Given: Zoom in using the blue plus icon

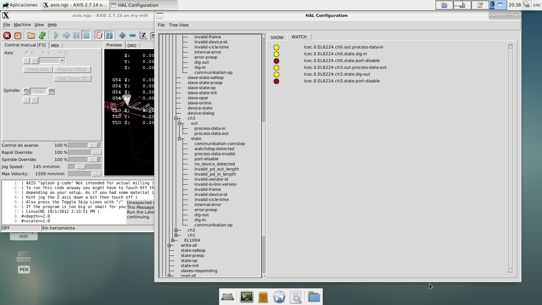Looking at the screenshot, I should click(123, 36).
